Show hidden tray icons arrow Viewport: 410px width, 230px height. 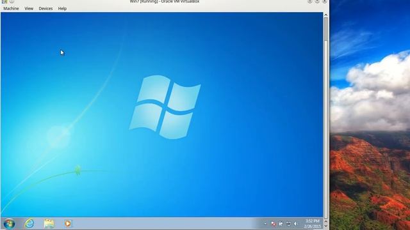[265, 224]
